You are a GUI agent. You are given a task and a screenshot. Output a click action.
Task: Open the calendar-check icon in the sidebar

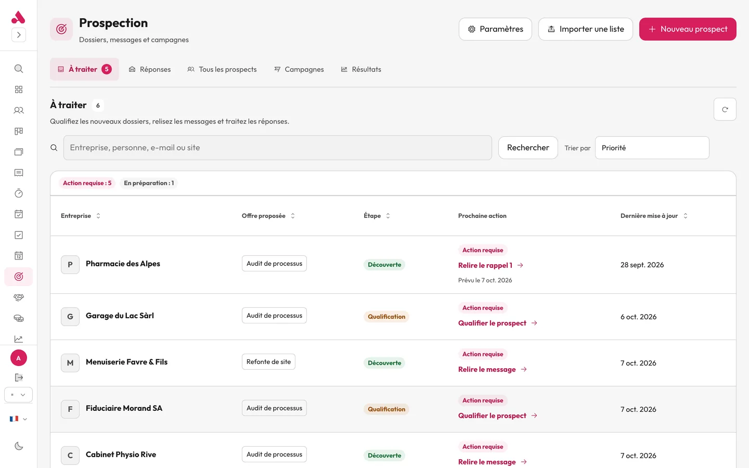coord(19,214)
